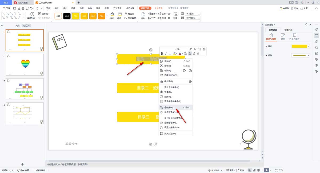This screenshot has width=320, height=173.
Task: Select slide 3 flowchart thumbnail
Action: (x=25, y=89)
